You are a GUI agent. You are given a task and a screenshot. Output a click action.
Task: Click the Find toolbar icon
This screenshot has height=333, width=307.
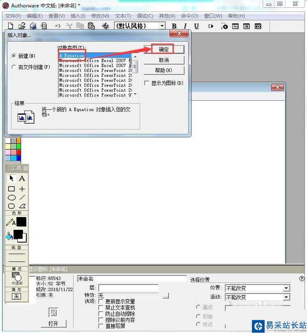106,26
